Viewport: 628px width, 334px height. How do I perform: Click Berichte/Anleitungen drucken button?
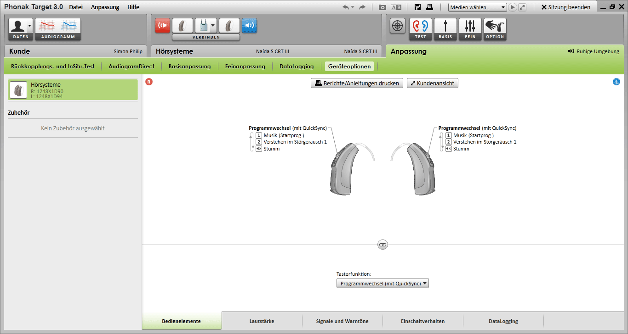click(x=357, y=83)
